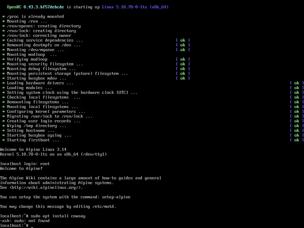This screenshot has height=228, width=304.
Task: Click the "Remounting devtmpfs on /dev" line
Action: pyautogui.click(x=44, y=45)
